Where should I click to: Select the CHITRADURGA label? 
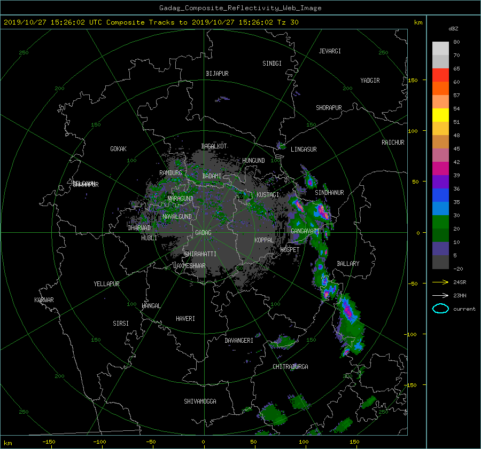[290, 367]
